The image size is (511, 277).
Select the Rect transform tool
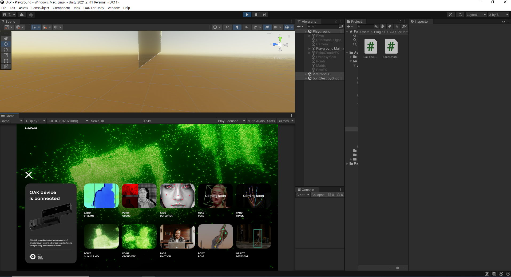point(6,61)
